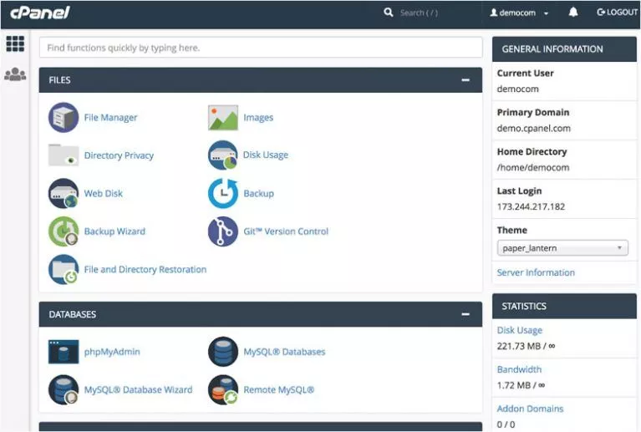
Task: Open the File Manager link
Action: coord(110,118)
